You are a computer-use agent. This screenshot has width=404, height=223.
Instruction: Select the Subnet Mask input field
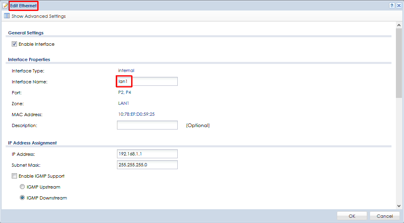pyautogui.click(x=147, y=165)
